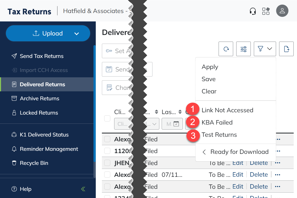Choose Link Not Accessed filter option
The height and width of the screenshot is (198, 297).
227,110
